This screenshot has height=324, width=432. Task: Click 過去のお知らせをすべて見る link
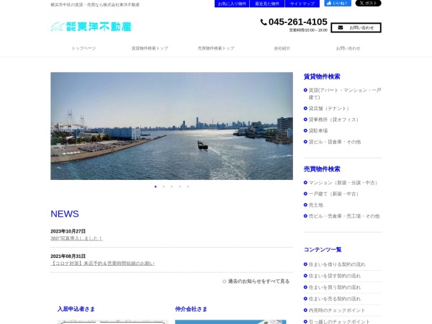(x=258, y=282)
